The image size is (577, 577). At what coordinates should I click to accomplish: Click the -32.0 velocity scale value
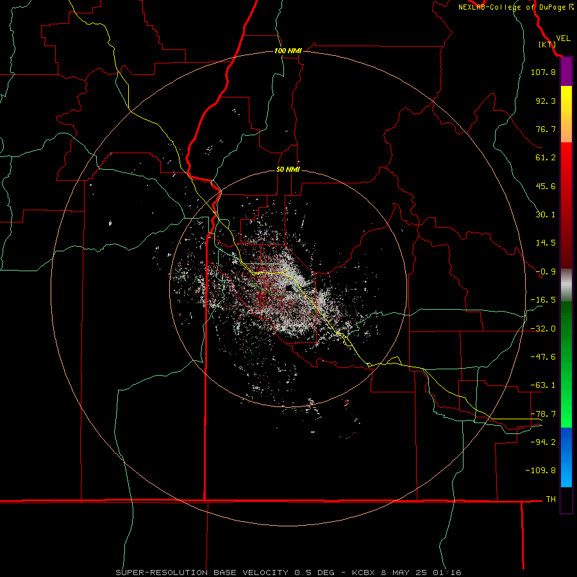tap(543, 329)
